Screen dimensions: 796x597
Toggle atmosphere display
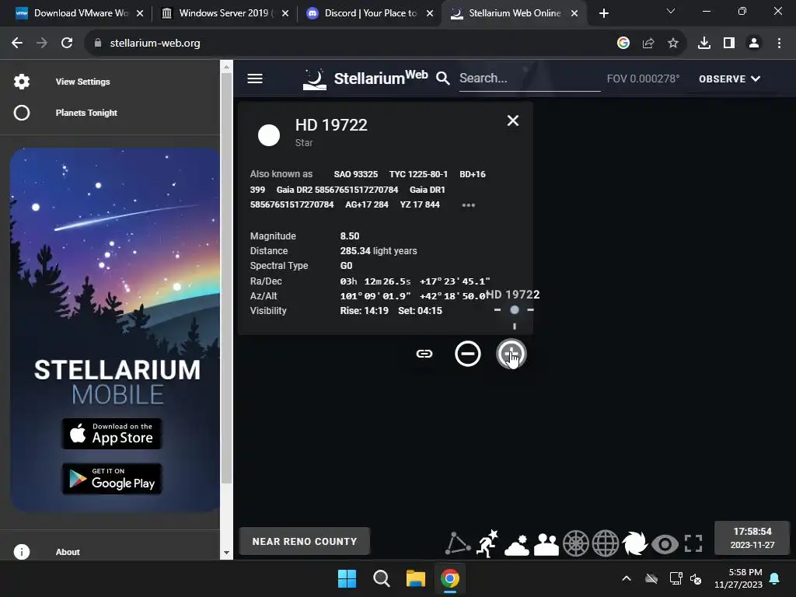click(517, 544)
